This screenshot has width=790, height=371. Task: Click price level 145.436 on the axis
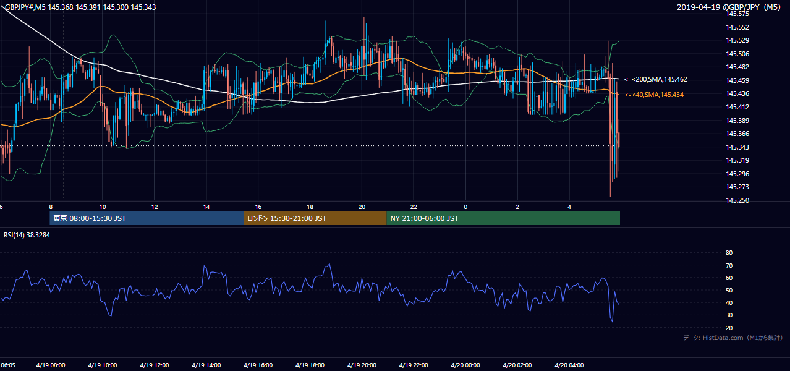(x=737, y=93)
